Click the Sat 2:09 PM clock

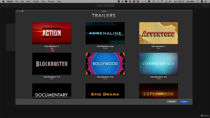pyautogui.click(x=179, y=1)
